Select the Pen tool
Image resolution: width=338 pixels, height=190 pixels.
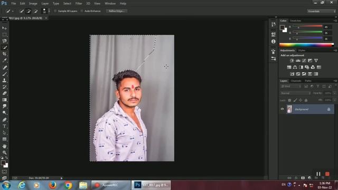tap(4, 120)
